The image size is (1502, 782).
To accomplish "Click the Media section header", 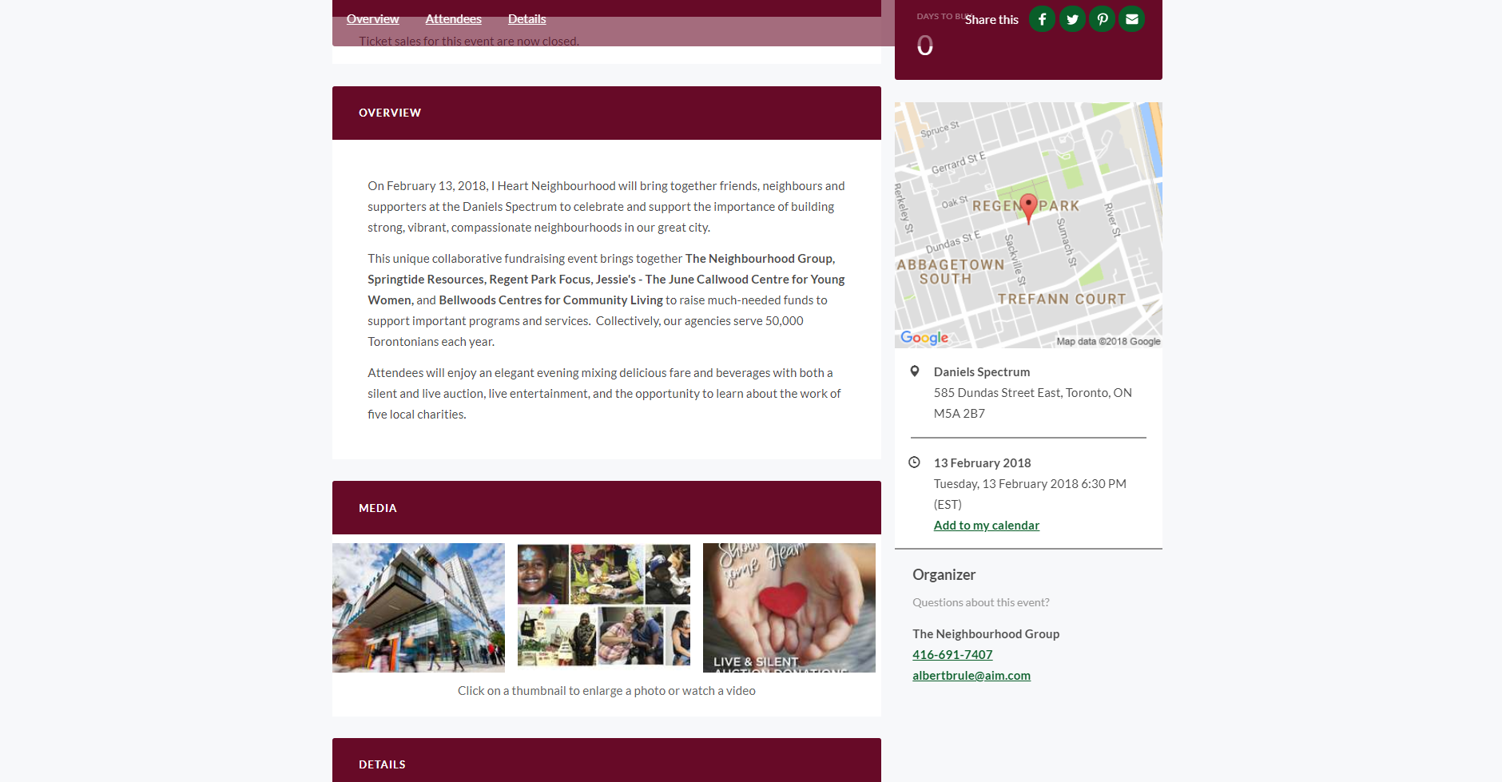I will (x=606, y=508).
